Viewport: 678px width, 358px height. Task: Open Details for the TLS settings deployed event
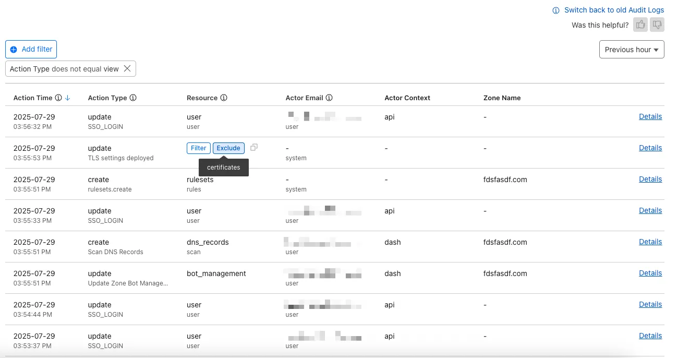point(650,147)
